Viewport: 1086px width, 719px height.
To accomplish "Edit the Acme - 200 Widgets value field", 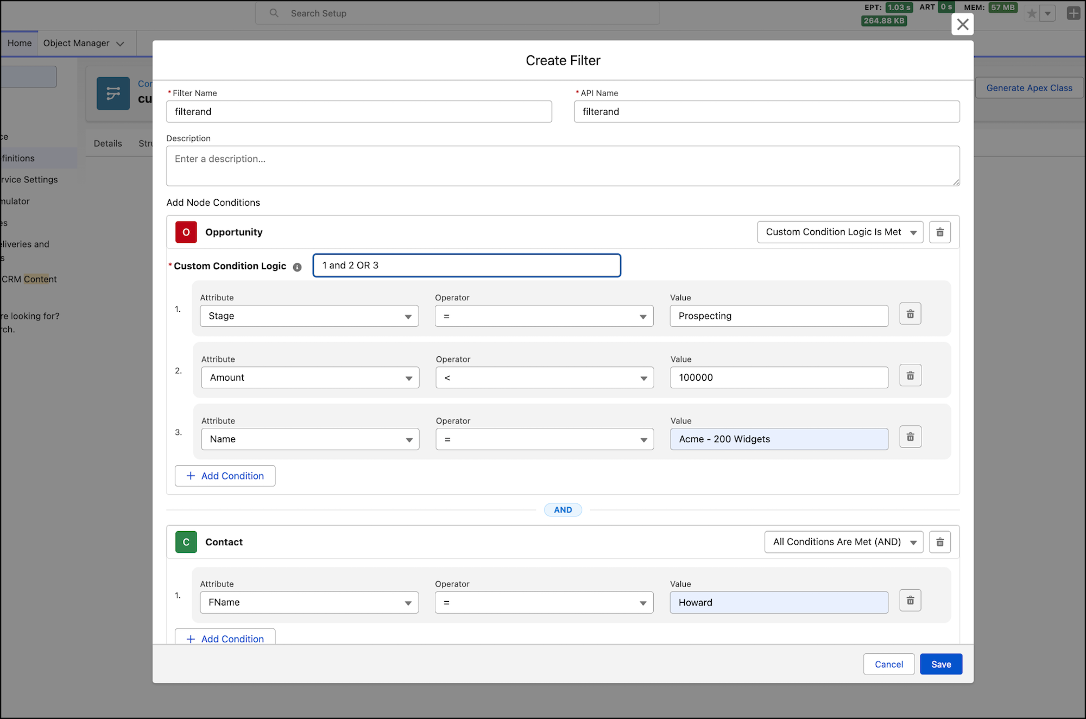I will [779, 439].
